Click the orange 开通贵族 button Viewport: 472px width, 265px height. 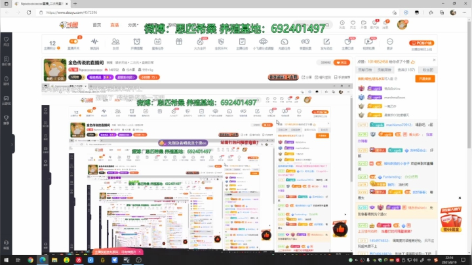(425, 79)
